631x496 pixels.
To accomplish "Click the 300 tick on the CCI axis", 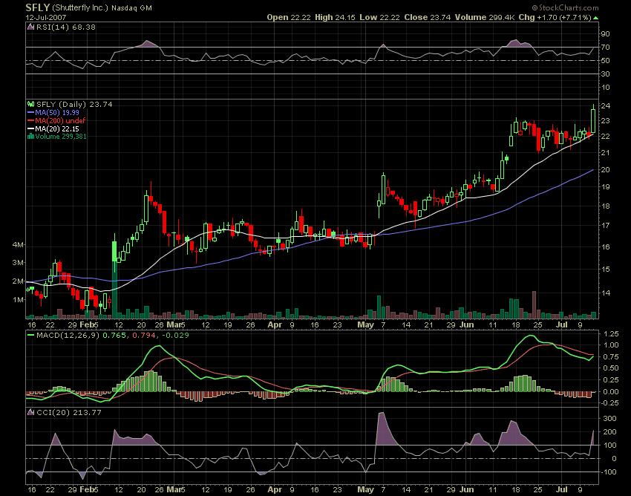I will 610,419.
